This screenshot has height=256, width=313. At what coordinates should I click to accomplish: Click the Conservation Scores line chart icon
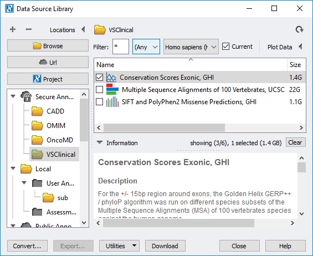pos(111,77)
